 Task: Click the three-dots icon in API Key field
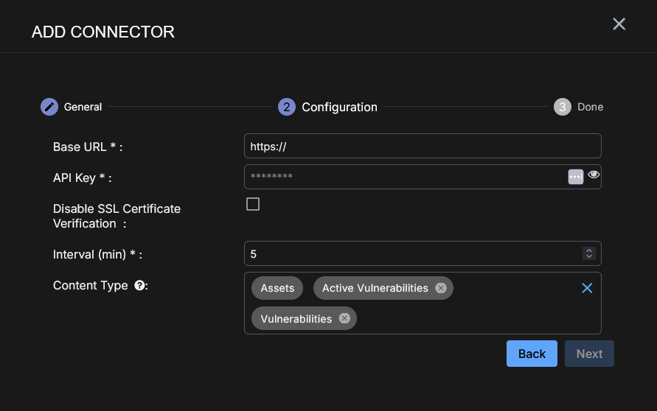click(x=576, y=177)
